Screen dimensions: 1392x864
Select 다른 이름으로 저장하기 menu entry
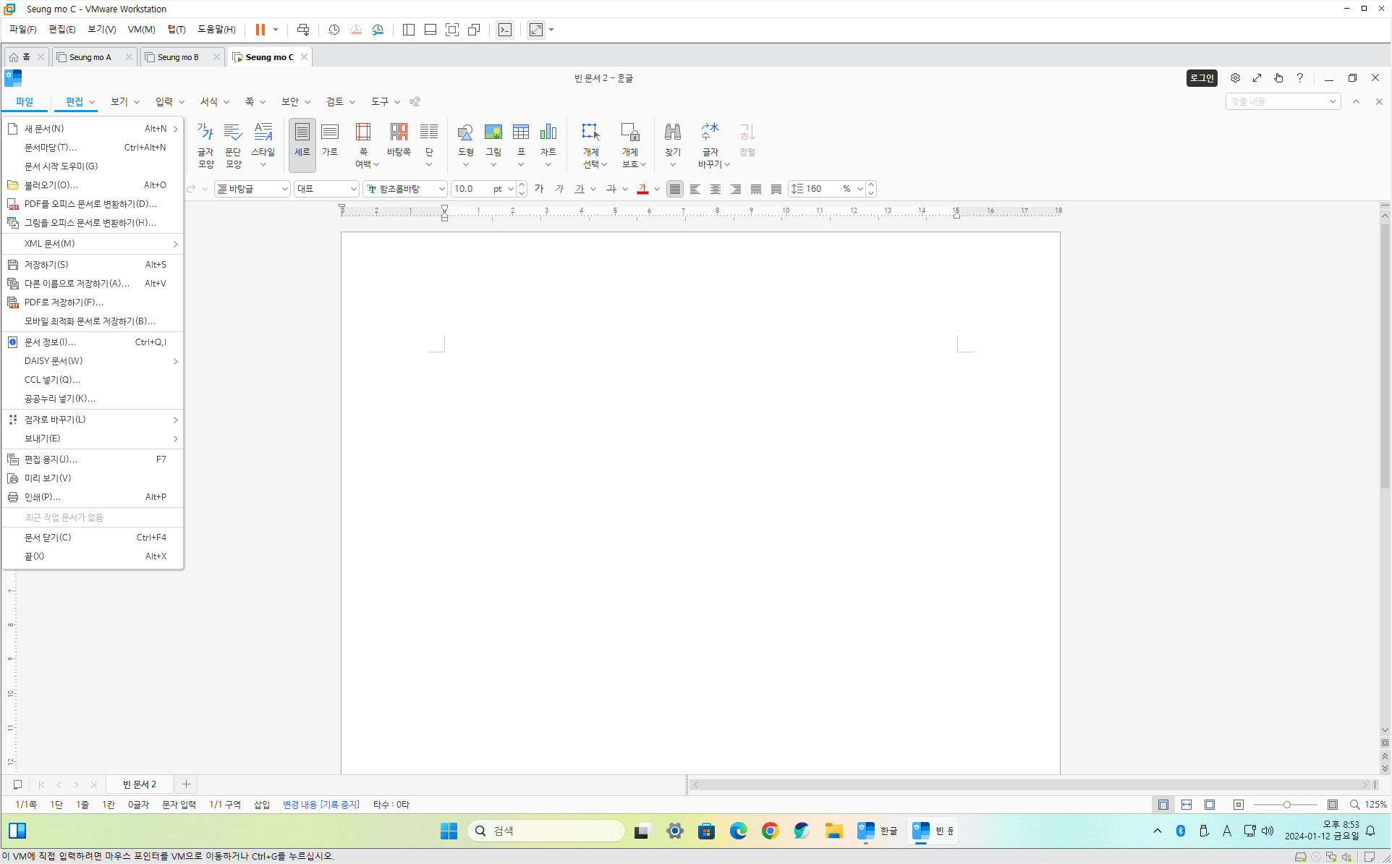point(77,284)
